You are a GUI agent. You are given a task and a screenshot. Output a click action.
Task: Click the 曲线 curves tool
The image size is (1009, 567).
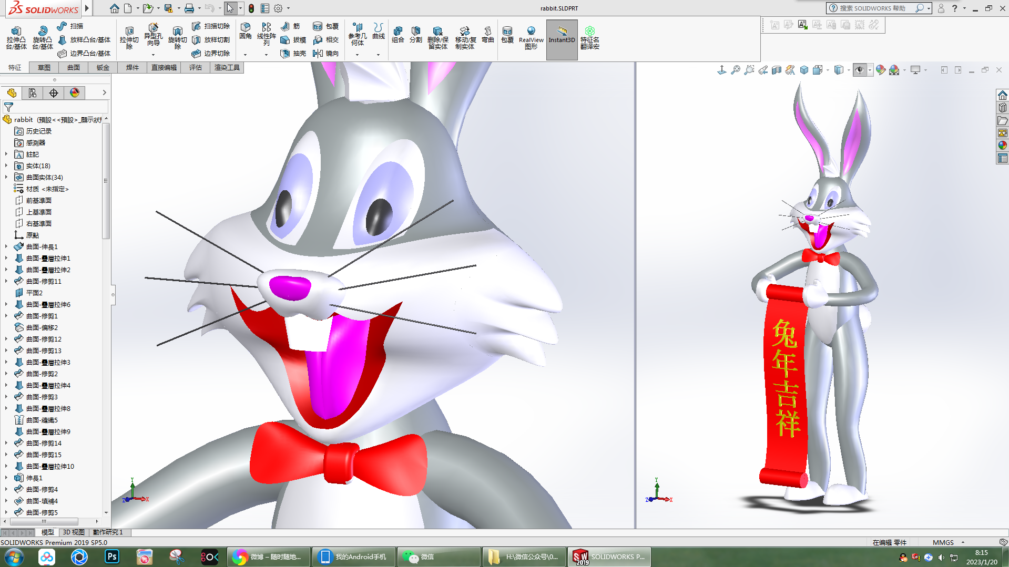pos(379,31)
